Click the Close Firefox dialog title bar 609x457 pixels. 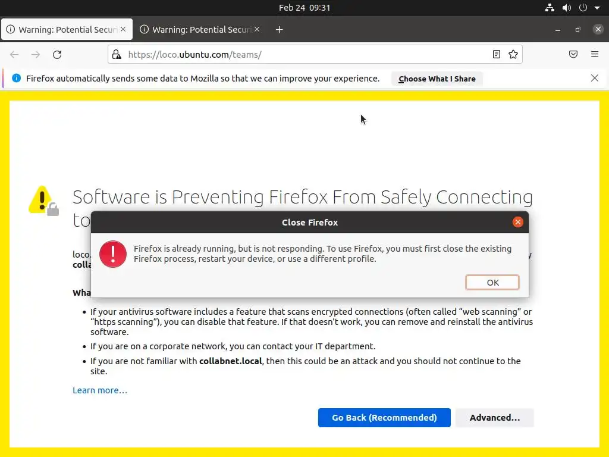[309, 223]
